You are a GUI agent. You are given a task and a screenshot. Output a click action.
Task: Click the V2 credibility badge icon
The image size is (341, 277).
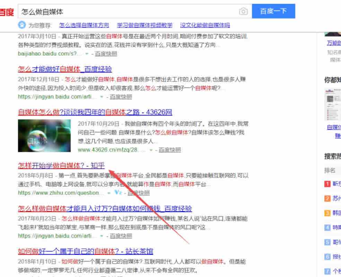tap(118, 192)
